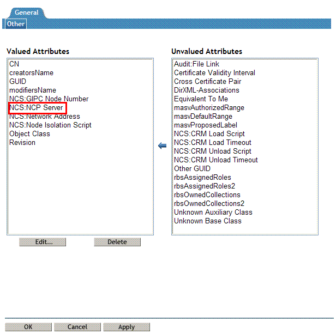
Task: Select NCS:NCP Server in Valued Attributes
Action: [x=37, y=108]
